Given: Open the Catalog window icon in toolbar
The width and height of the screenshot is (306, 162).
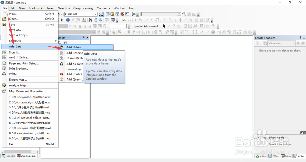Looking at the screenshot, I should point(112,14).
